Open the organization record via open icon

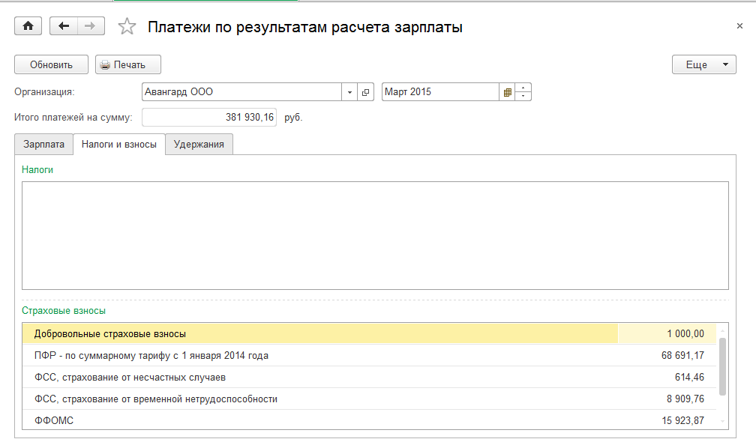coord(366,92)
